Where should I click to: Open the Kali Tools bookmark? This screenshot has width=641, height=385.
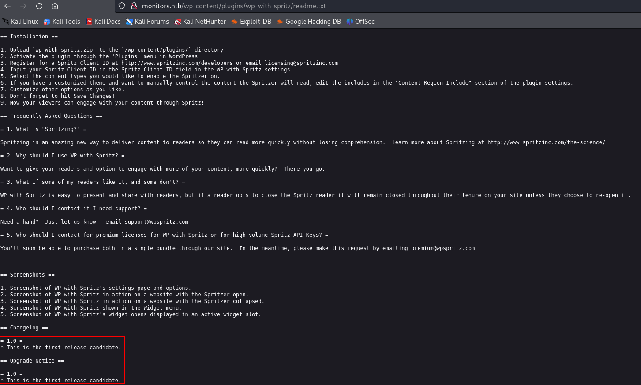coord(62,22)
